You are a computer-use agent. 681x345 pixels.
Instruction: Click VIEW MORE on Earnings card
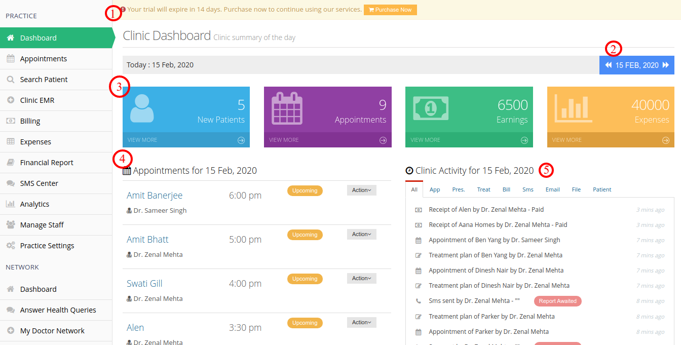coord(425,140)
